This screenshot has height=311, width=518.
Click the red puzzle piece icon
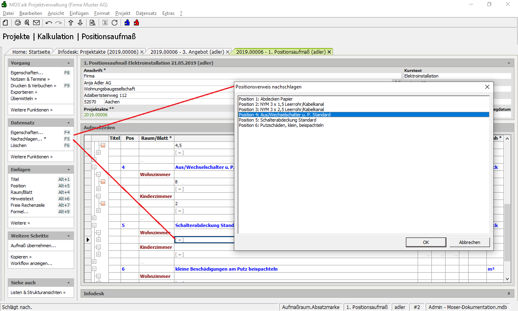click(x=136, y=23)
